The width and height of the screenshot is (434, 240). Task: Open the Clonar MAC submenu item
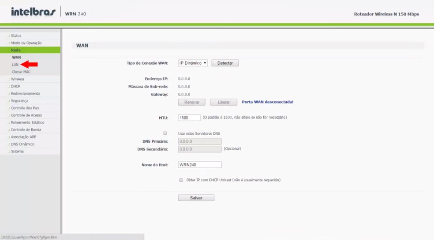pos(21,72)
